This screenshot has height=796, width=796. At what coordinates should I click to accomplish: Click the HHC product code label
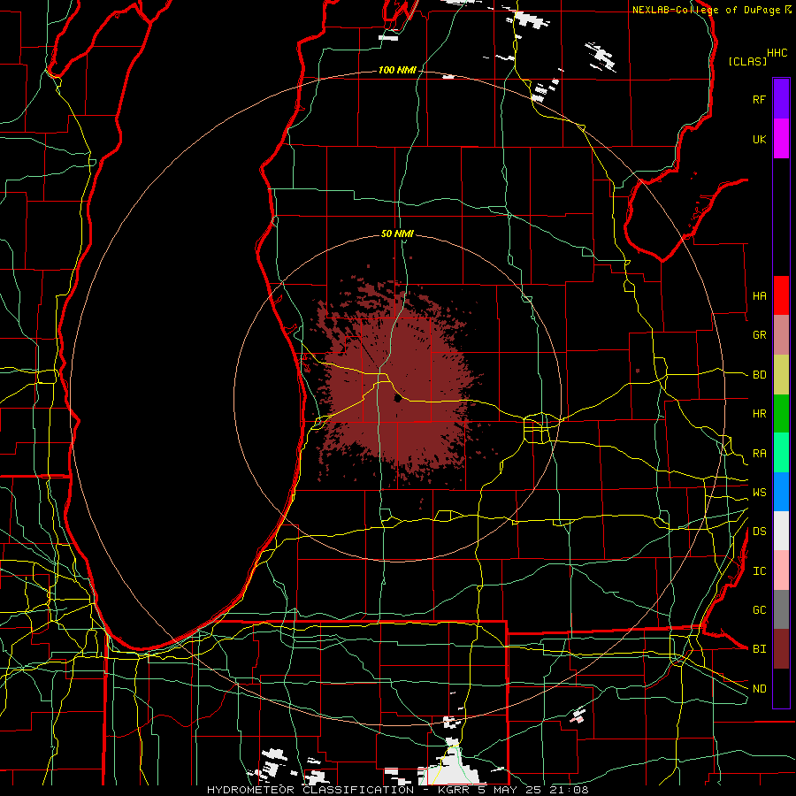coord(777,53)
